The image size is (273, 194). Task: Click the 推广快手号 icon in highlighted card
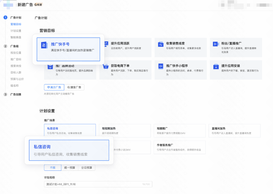45,45
